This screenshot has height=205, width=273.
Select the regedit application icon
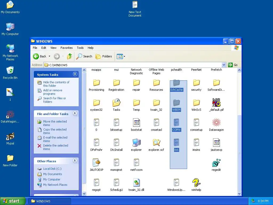click(x=216, y=163)
